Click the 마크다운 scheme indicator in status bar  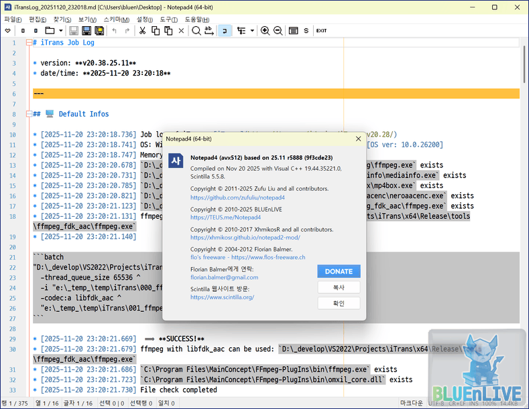point(412,404)
